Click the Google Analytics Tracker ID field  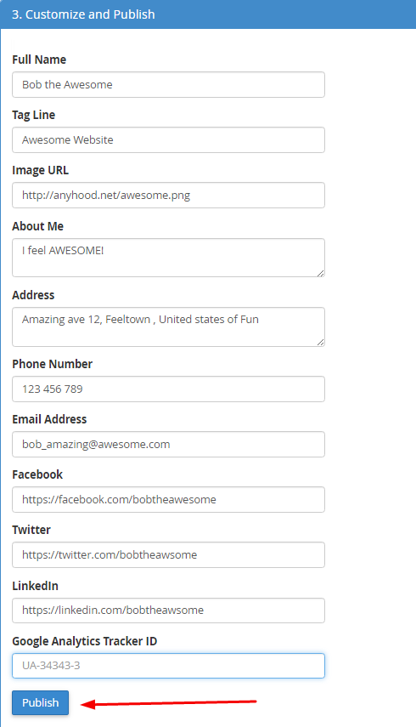(x=168, y=665)
